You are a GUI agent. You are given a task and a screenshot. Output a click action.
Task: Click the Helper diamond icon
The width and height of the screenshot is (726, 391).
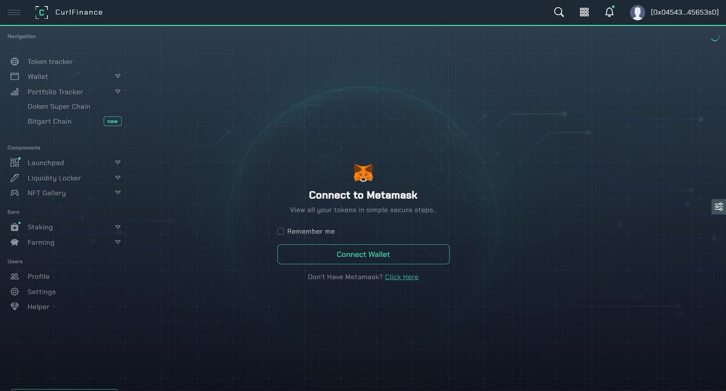coord(15,307)
